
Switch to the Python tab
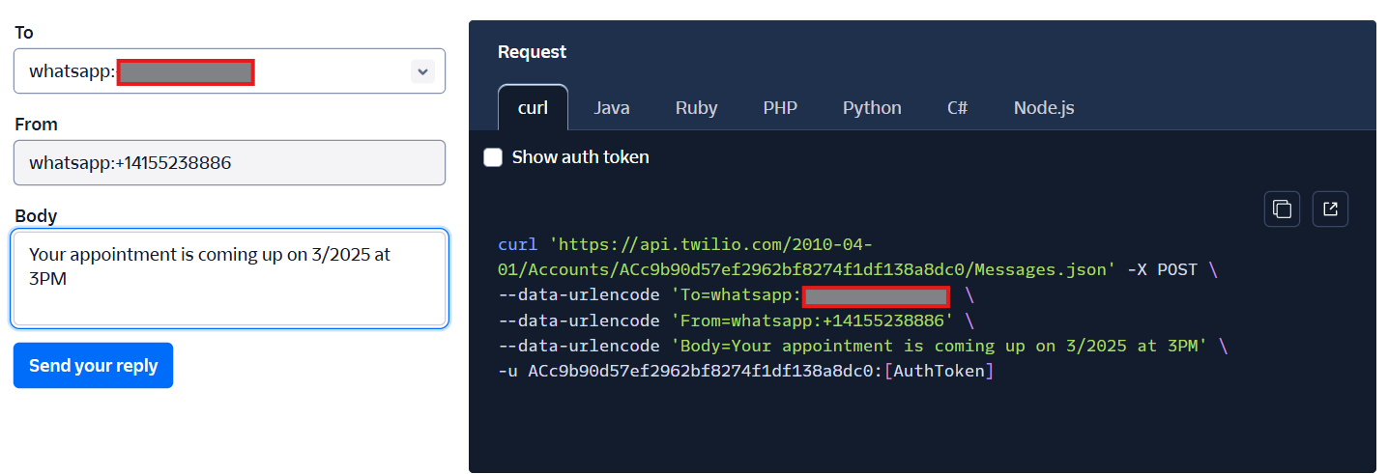pyautogui.click(x=872, y=107)
